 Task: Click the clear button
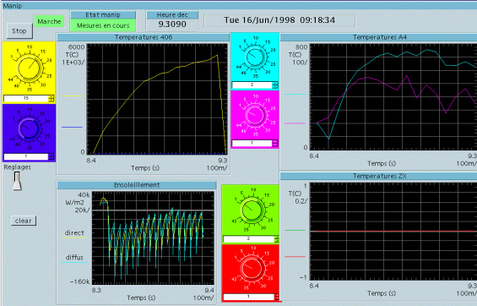tap(24, 221)
